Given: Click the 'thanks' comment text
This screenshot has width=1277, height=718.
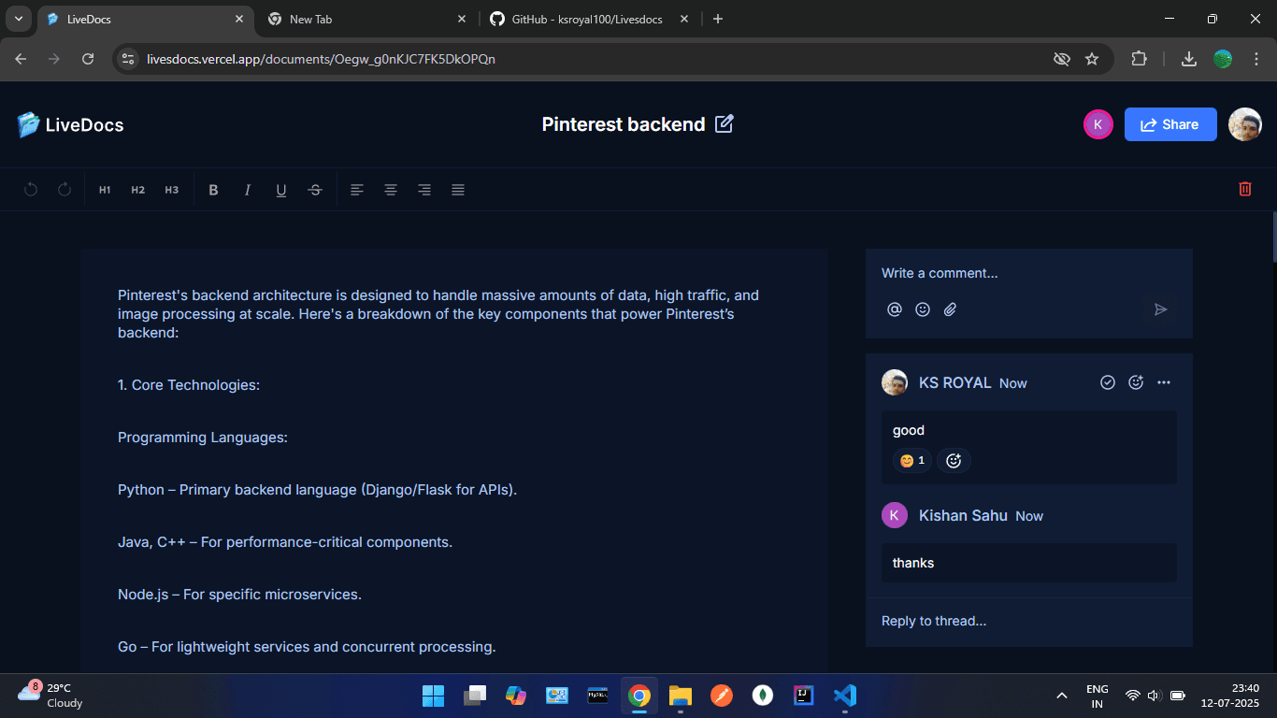Looking at the screenshot, I should pos(913,563).
